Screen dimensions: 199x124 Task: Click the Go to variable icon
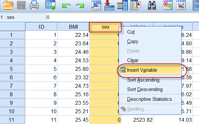click(x=109, y=5)
